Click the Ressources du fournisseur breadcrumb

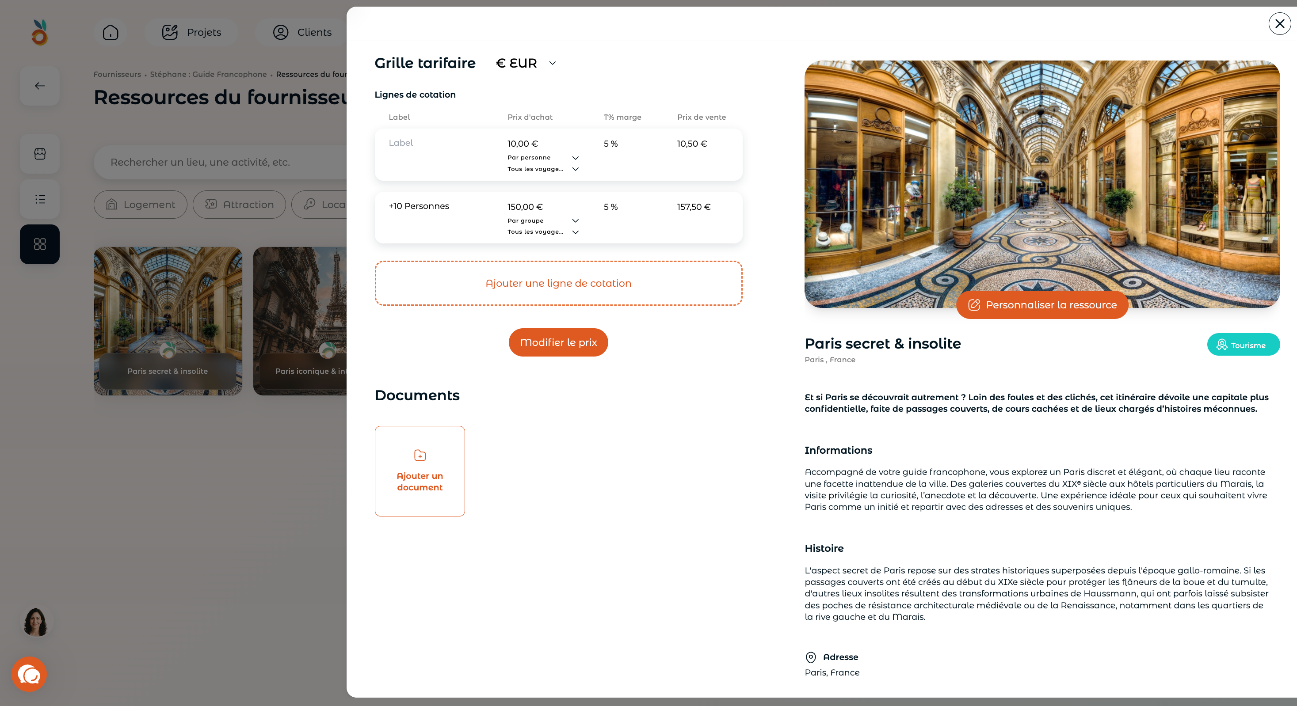311,74
